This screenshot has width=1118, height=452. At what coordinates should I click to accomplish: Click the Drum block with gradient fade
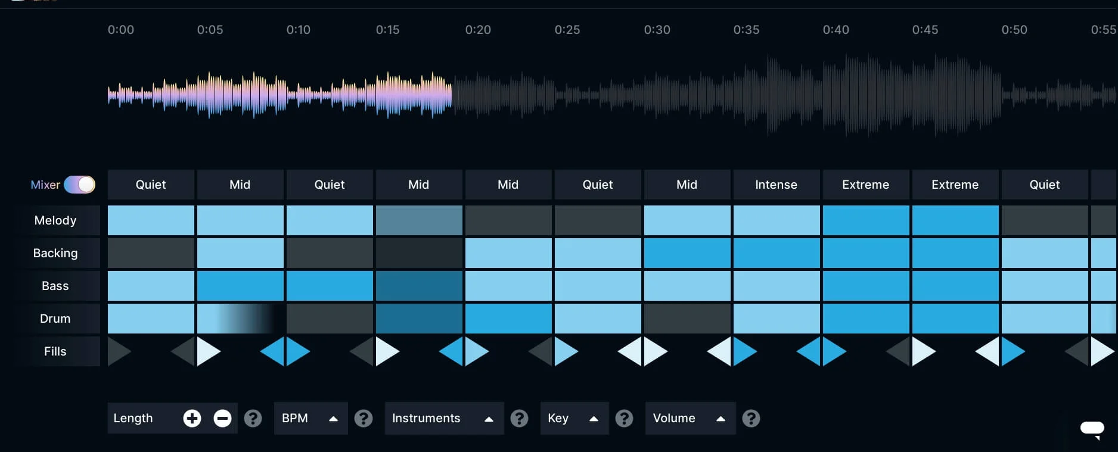tap(240, 319)
